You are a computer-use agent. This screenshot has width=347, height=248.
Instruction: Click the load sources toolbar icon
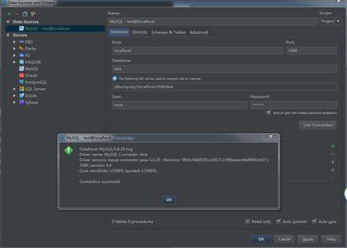tap(33, 14)
